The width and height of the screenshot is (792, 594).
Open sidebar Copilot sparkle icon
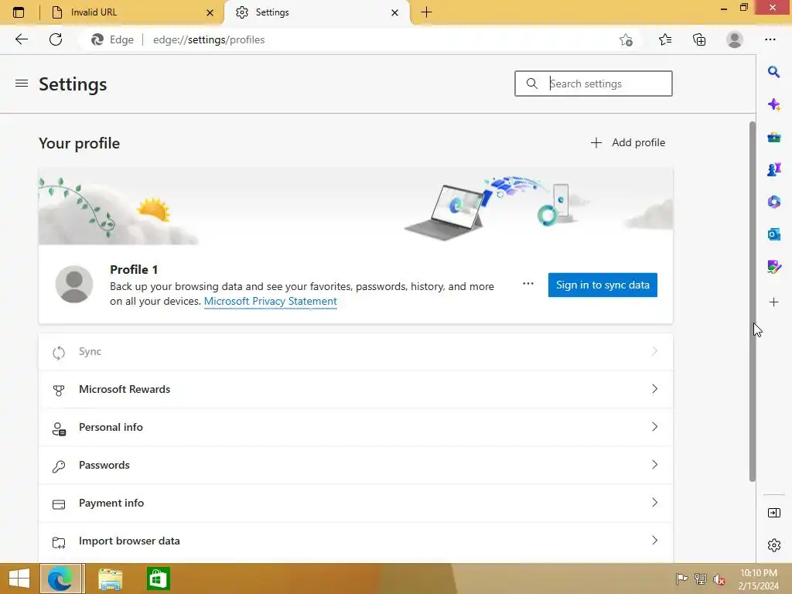coord(773,104)
